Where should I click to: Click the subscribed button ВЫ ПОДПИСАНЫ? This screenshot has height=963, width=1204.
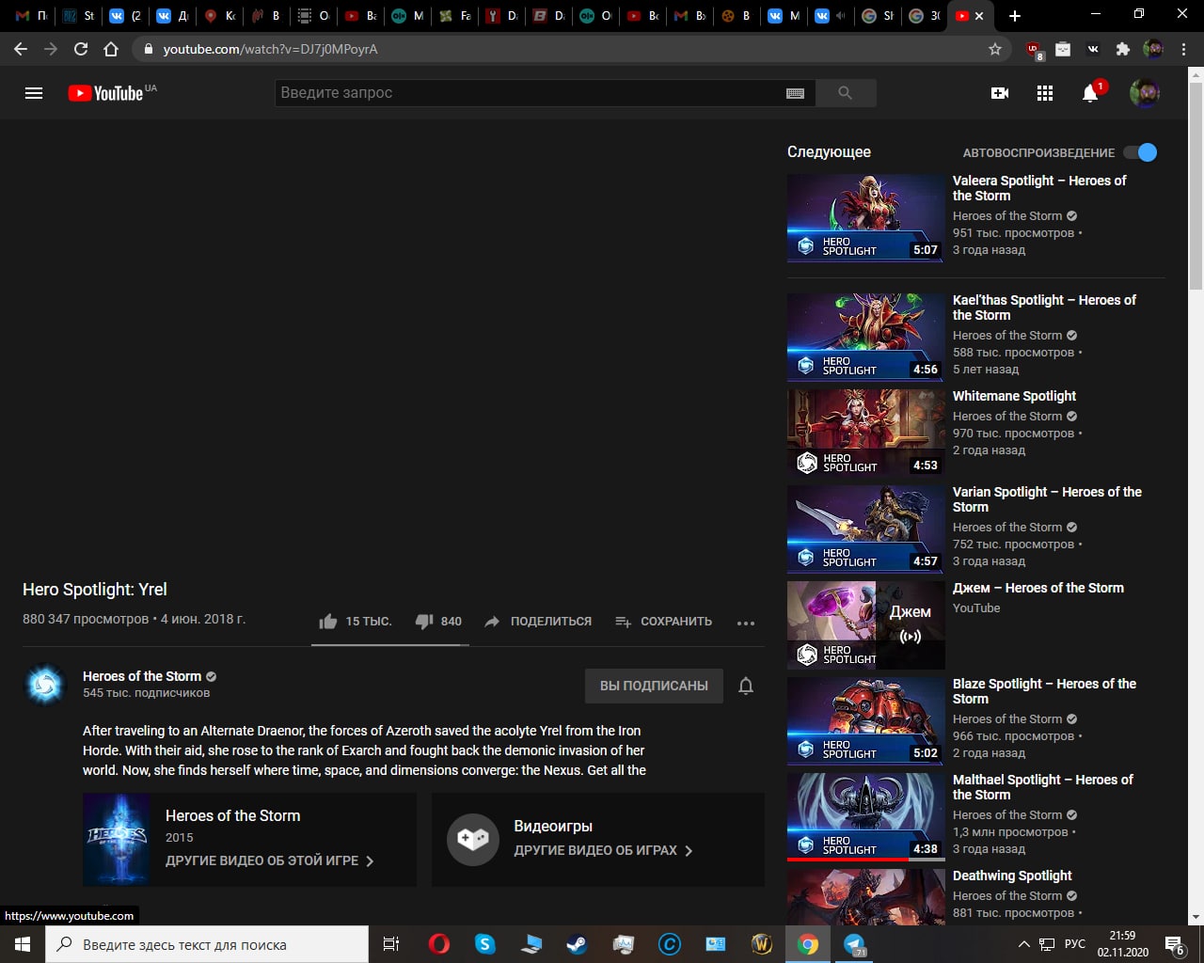tap(654, 686)
